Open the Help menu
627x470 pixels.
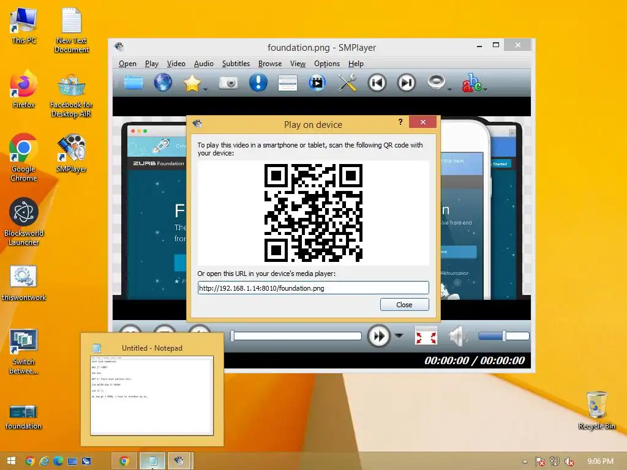pos(356,64)
